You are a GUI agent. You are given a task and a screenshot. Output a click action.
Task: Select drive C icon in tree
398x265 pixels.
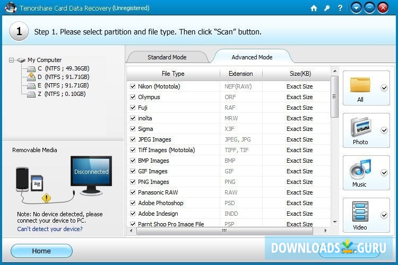(31, 69)
